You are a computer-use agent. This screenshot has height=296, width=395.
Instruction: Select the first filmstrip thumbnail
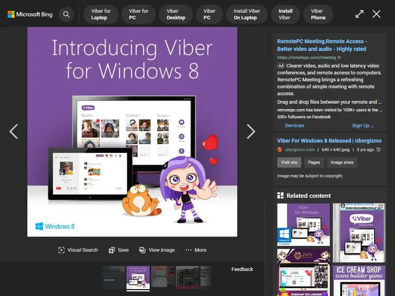113,277
